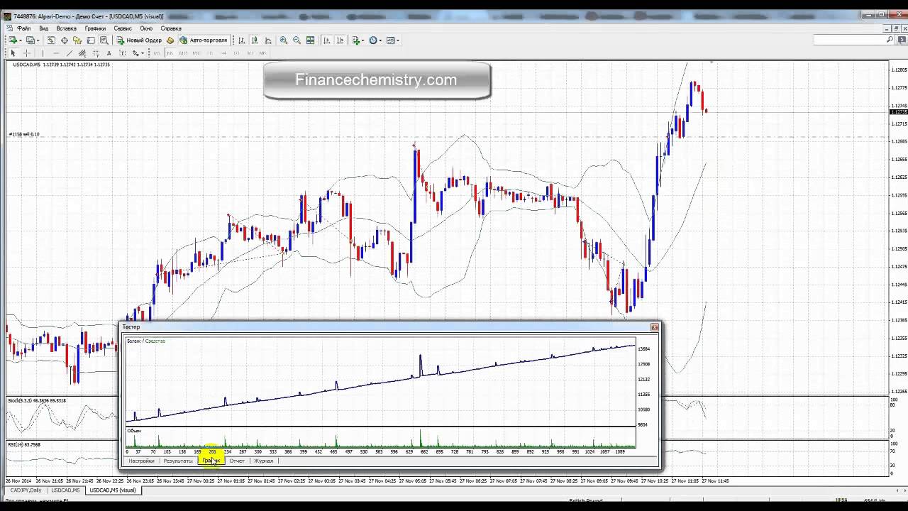Toggle chart shift
This screenshot has width=908, height=511.
point(340,40)
